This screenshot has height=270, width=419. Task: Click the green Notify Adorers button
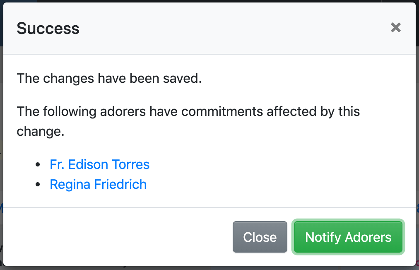(348, 237)
